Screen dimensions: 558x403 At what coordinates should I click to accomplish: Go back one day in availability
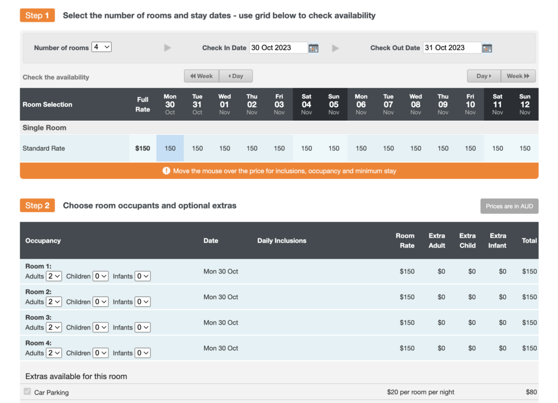coord(236,76)
